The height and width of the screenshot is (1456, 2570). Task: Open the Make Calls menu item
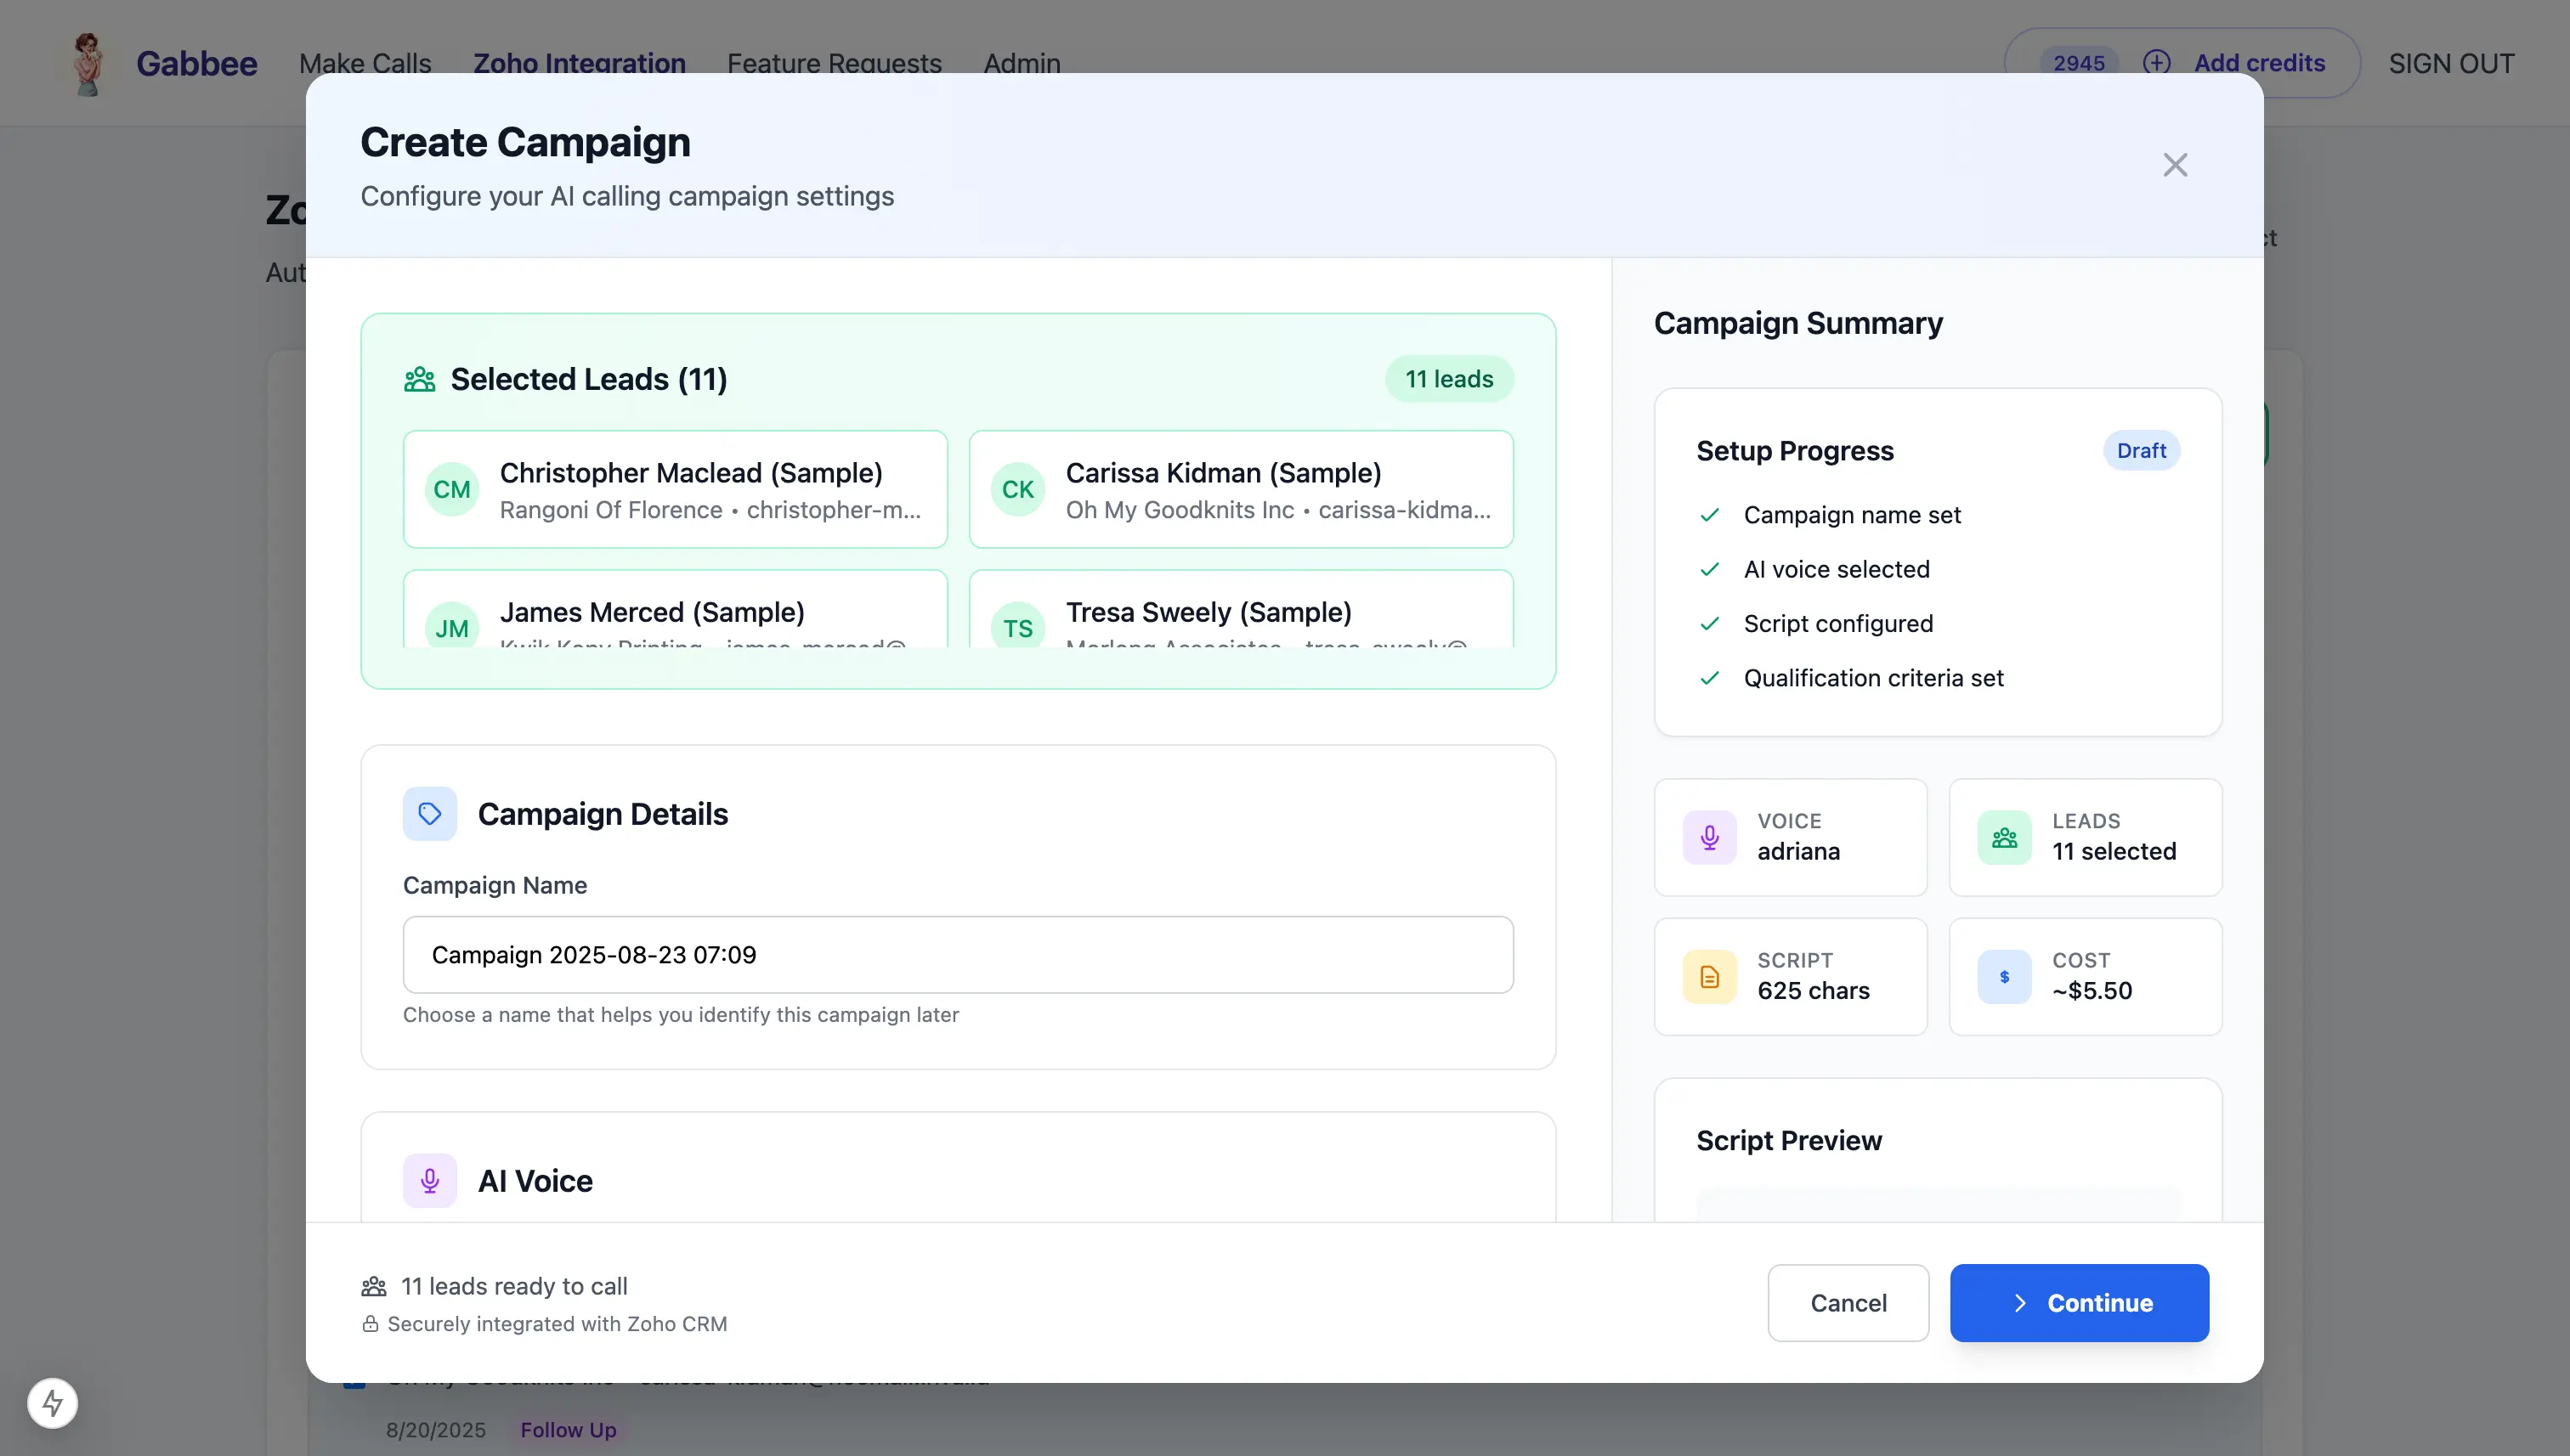[365, 63]
